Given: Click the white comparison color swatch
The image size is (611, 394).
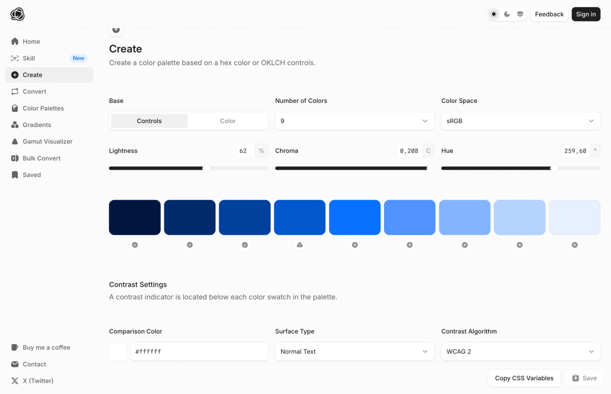Looking at the screenshot, I should pyautogui.click(x=118, y=352).
